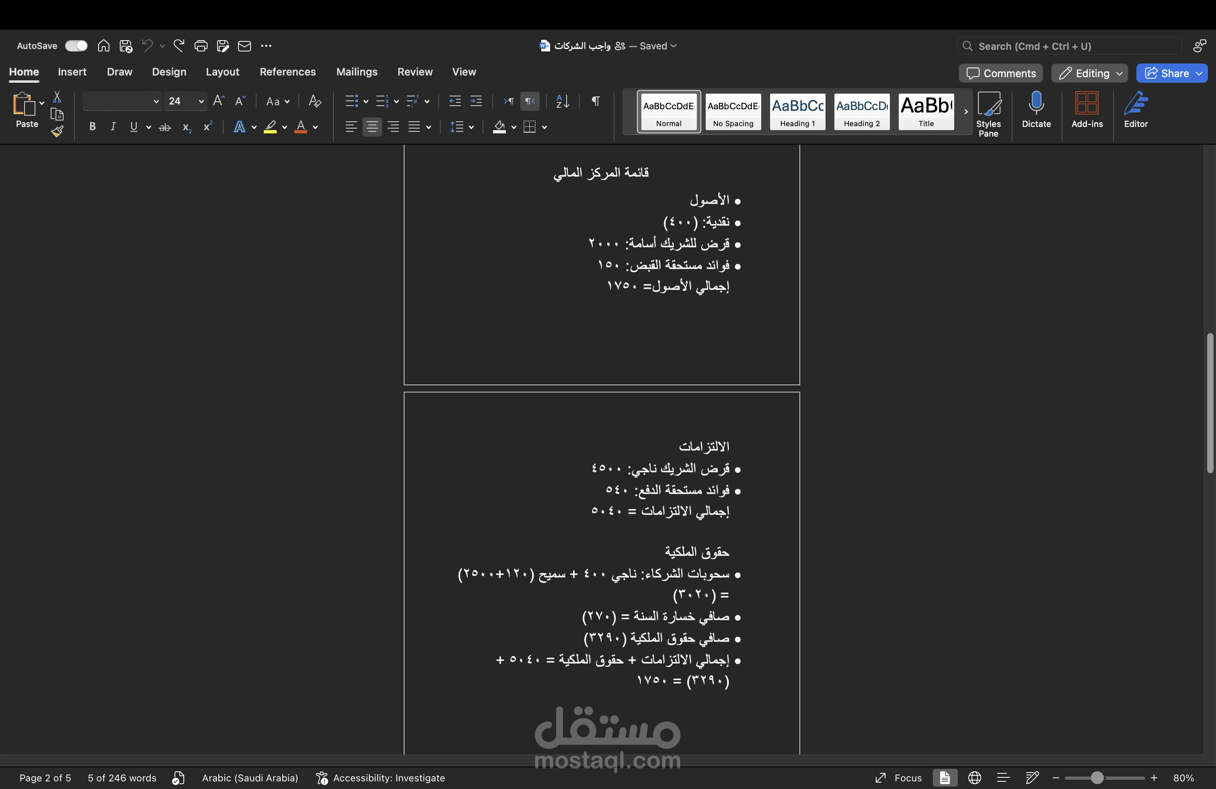Start Dictate with the microphone
The width and height of the screenshot is (1216, 789).
click(x=1036, y=109)
